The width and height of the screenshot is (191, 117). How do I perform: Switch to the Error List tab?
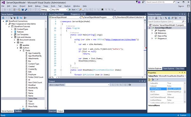pyautogui.click(x=53, y=111)
